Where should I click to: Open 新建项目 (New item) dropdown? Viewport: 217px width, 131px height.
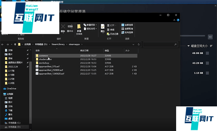pyautogui.click(x=90, y=25)
